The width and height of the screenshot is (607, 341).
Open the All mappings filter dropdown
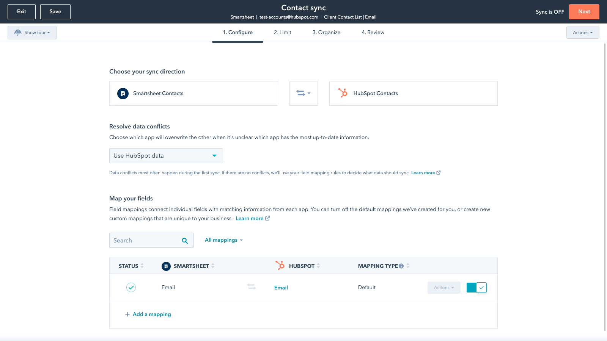(224, 240)
